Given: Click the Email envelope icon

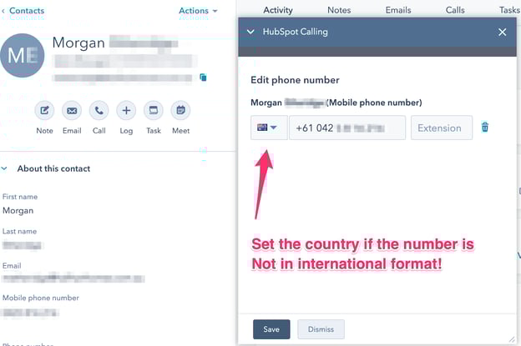Looking at the screenshot, I should 72,110.
